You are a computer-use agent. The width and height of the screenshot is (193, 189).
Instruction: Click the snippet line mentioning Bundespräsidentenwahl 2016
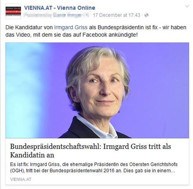point(92,171)
